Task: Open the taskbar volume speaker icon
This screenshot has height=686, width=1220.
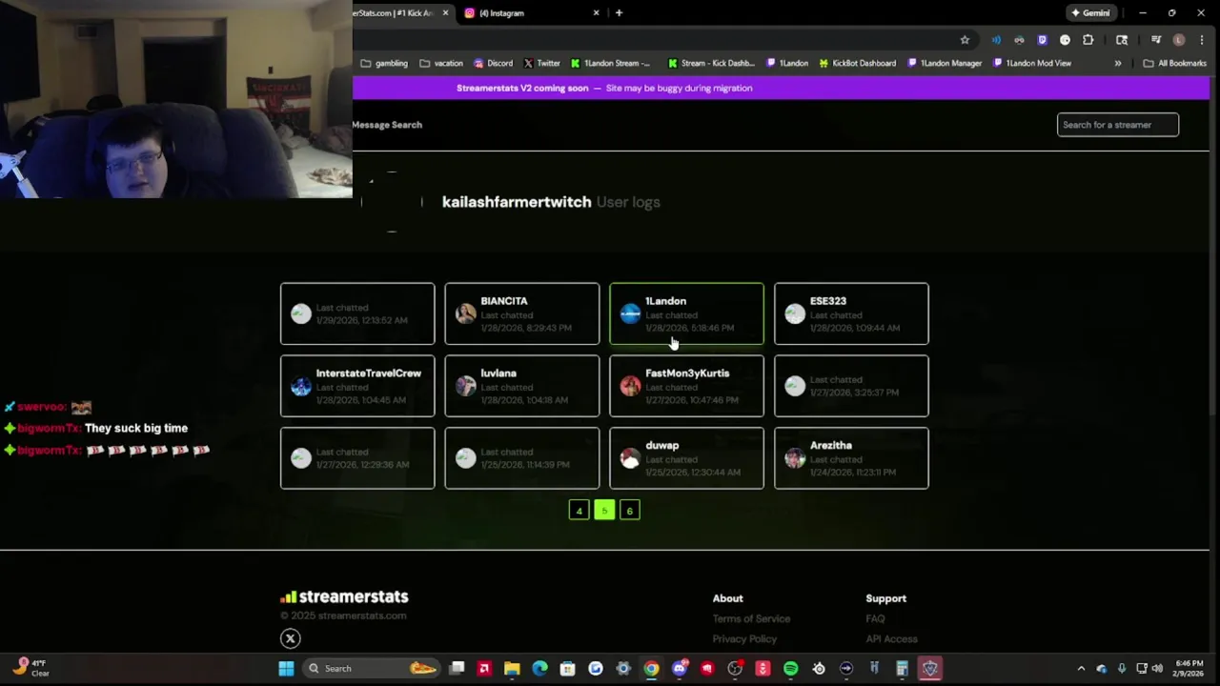Action: coord(1158,669)
